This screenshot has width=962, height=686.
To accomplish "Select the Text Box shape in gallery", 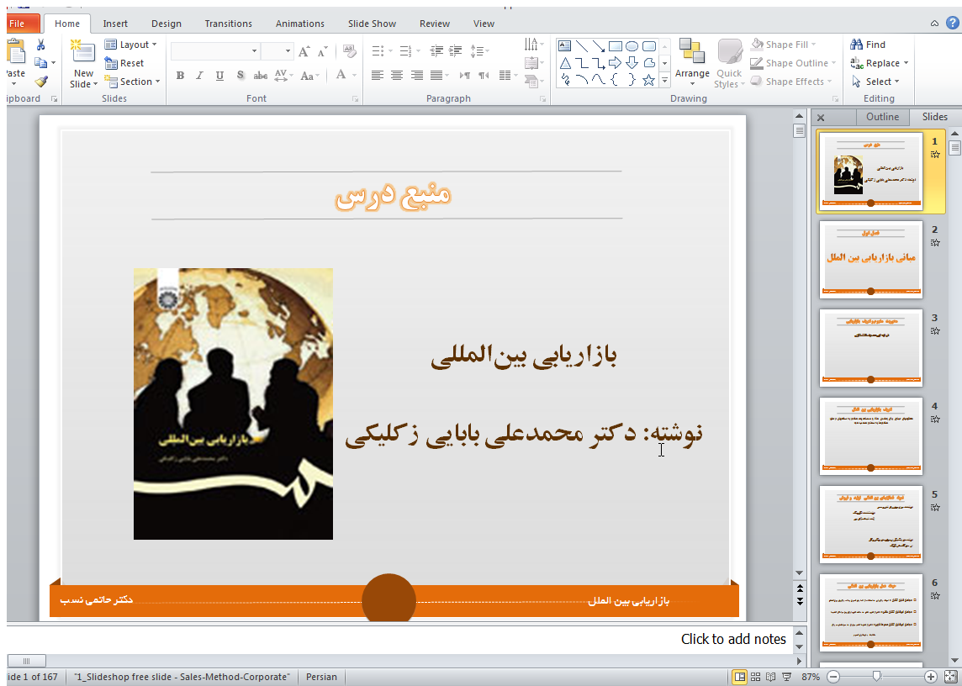I will pyautogui.click(x=564, y=46).
